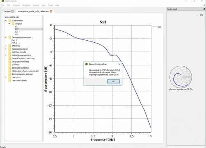Screen dimensions: 206x148
Task: Expand the Radiation patterns node
Action: pyautogui.click(x=6, y=49)
